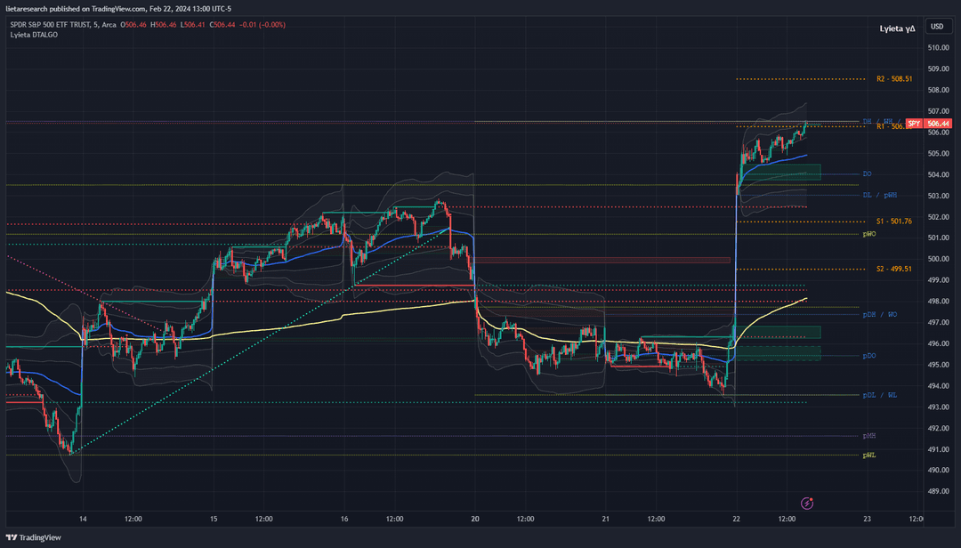Click the C506.44 close value in the header
The height and width of the screenshot is (548, 961).
click(222, 25)
